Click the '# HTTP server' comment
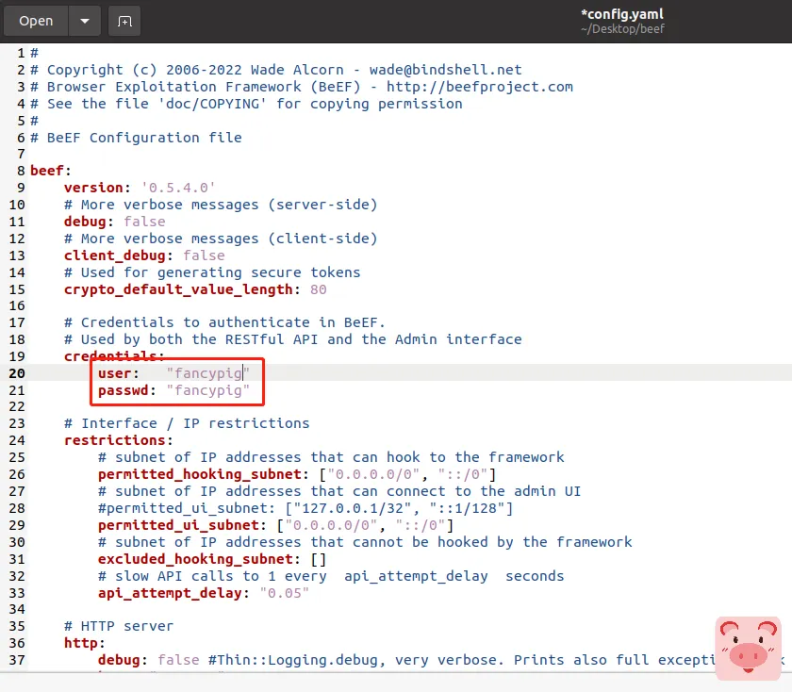 click(119, 626)
